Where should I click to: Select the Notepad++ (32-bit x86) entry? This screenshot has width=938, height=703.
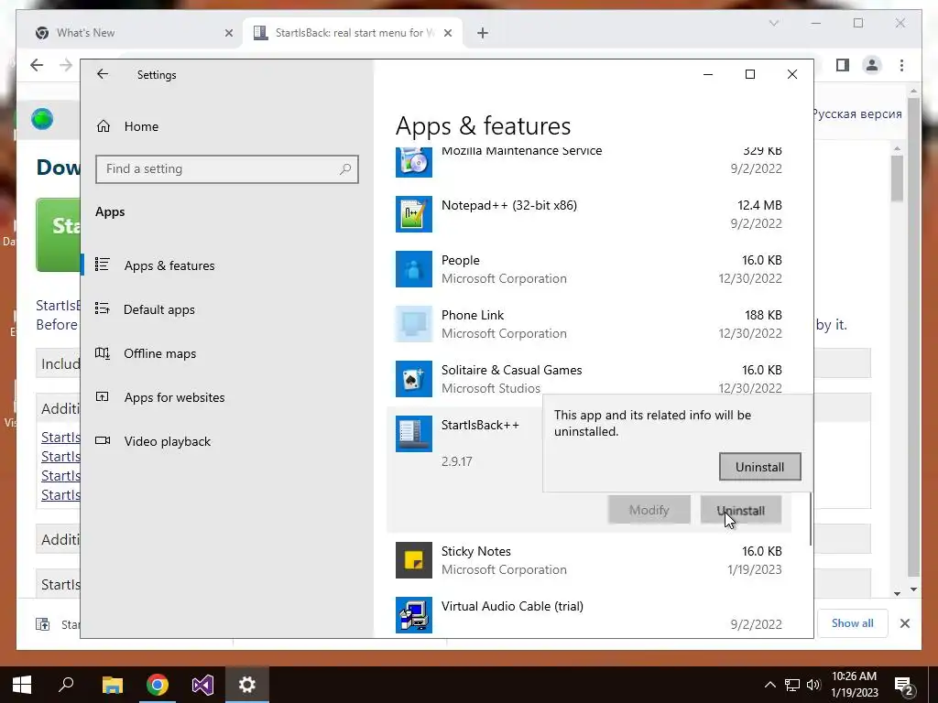509,205
